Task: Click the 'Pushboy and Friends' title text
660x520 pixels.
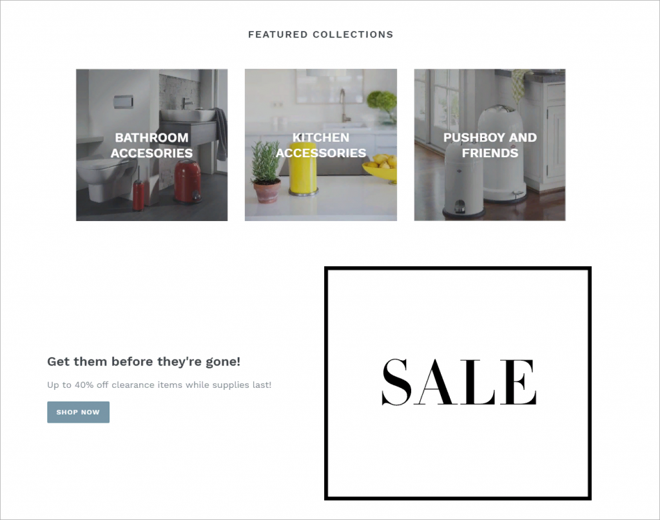Action: 490,145
